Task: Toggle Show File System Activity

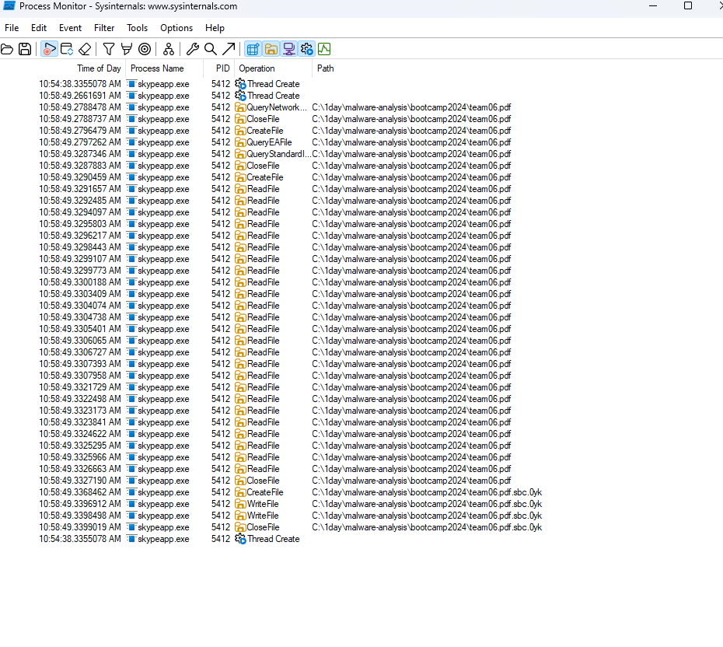Action: pyautogui.click(x=271, y=49)
